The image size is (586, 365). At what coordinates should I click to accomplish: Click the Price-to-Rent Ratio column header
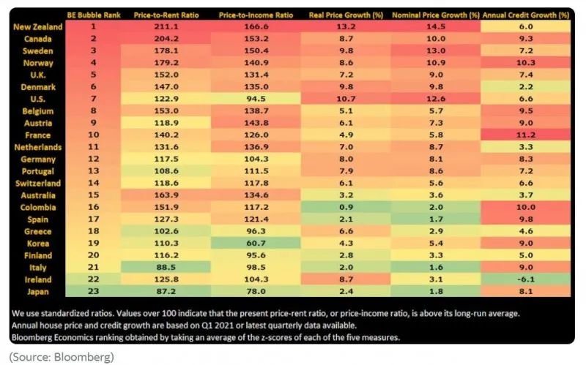click(x=166, y=15)
